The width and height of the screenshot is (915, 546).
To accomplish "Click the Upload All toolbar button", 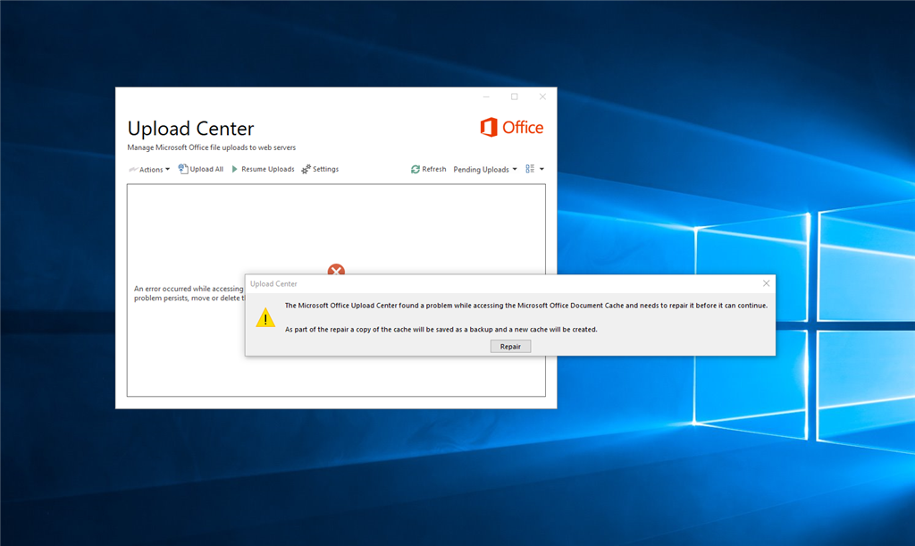I will (x=201, y=169).
